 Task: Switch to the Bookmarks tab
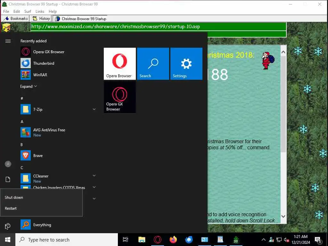pos(15,18)
